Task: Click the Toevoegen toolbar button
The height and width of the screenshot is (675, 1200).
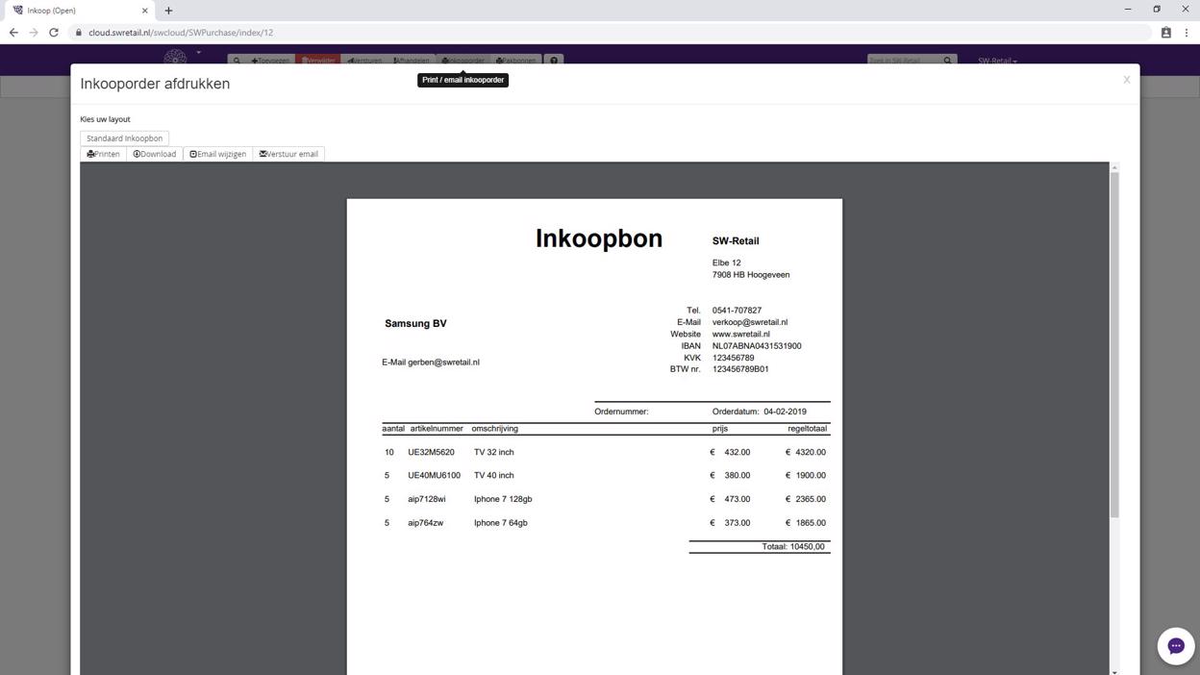Action: click(270, 61)
